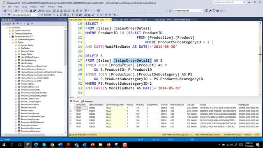Click the Cut scissors icon
This screenshot has height=148, width=263.
[x=74, y=11]
